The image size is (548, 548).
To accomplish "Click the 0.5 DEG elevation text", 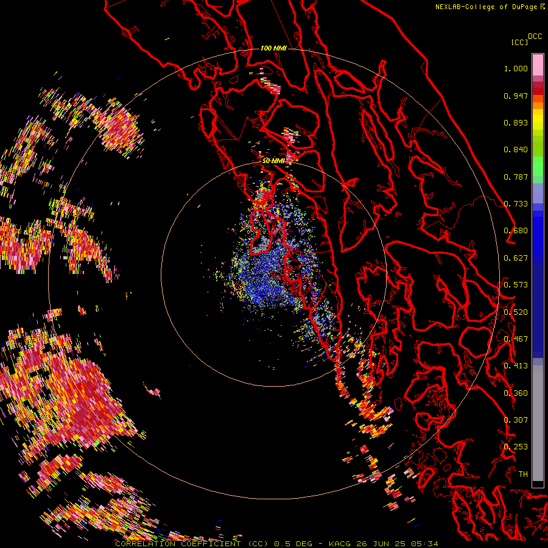I will click(293, 544).
